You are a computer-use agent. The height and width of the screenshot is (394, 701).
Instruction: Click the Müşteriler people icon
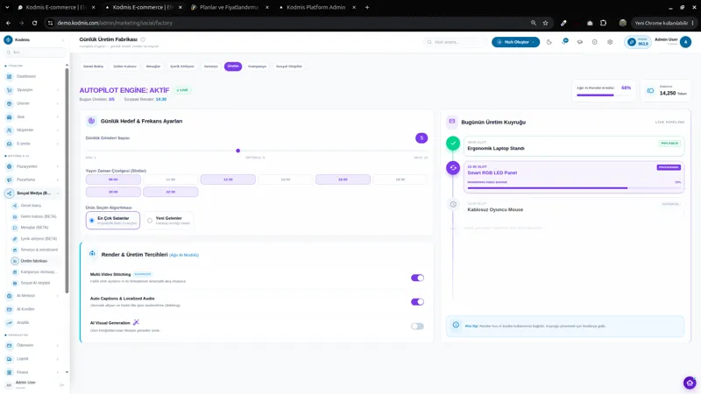point(9,130)
